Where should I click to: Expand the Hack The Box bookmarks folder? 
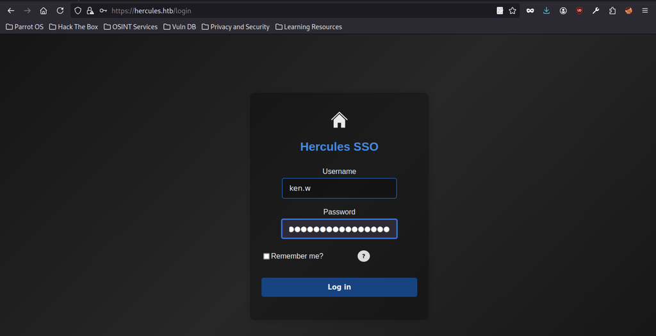(x=74, y=27)
